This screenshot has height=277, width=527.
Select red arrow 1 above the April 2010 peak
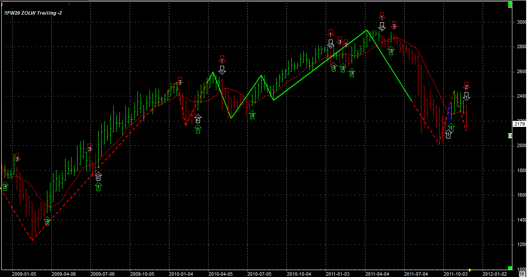tap(222, 59)
